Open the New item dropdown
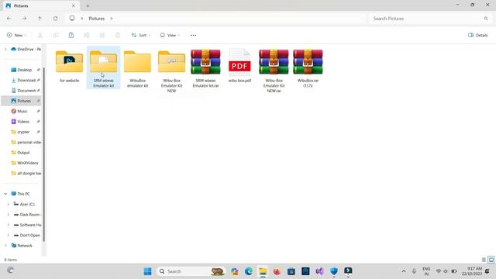The height and width of the screenshot is (279, 496). tap(17, 35)
